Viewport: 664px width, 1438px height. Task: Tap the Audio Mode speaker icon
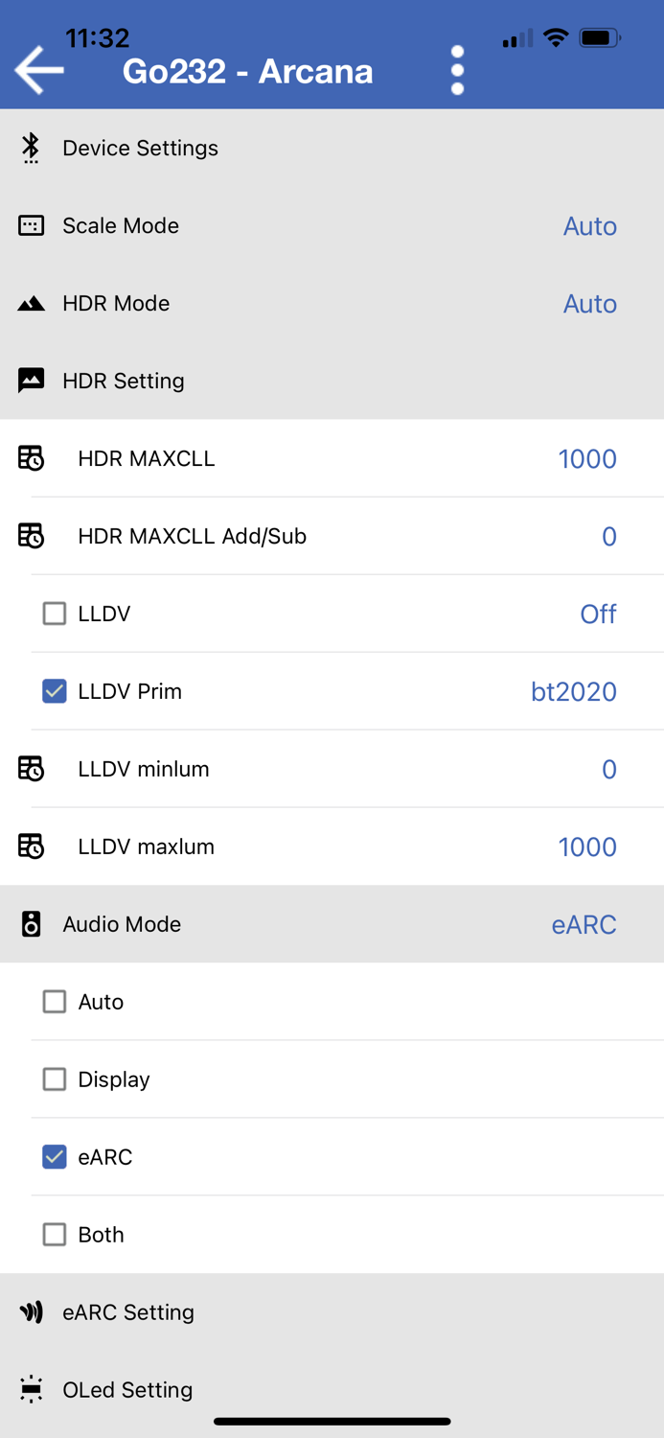tap(31, 924)
